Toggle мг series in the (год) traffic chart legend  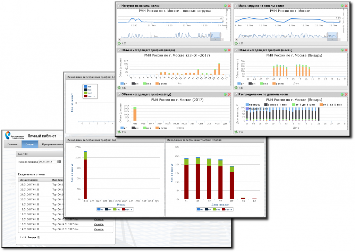click(x=124, y=128)
